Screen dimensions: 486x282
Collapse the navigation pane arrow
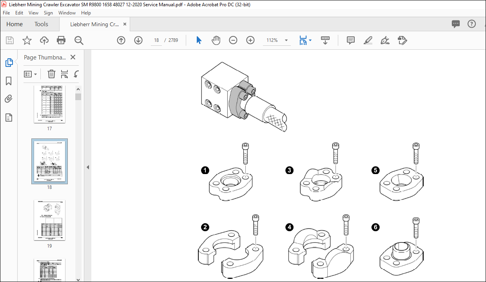point(88,167)
